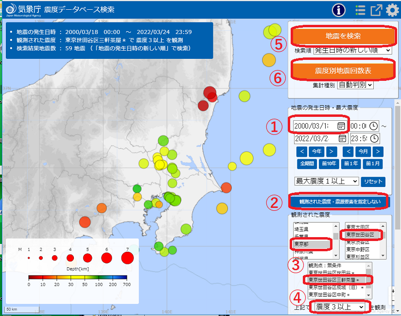
Task: Click the external link share icon
Action: [x=376, y=10]
